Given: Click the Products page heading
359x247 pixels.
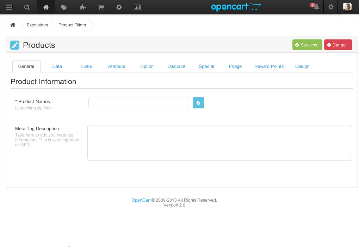Looking at the screenshot, I should [x=39, y=45].
